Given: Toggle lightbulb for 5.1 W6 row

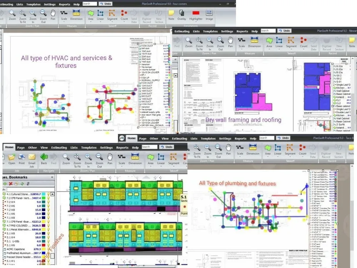Looking at the screenshot, I should [x=48, y=245].
